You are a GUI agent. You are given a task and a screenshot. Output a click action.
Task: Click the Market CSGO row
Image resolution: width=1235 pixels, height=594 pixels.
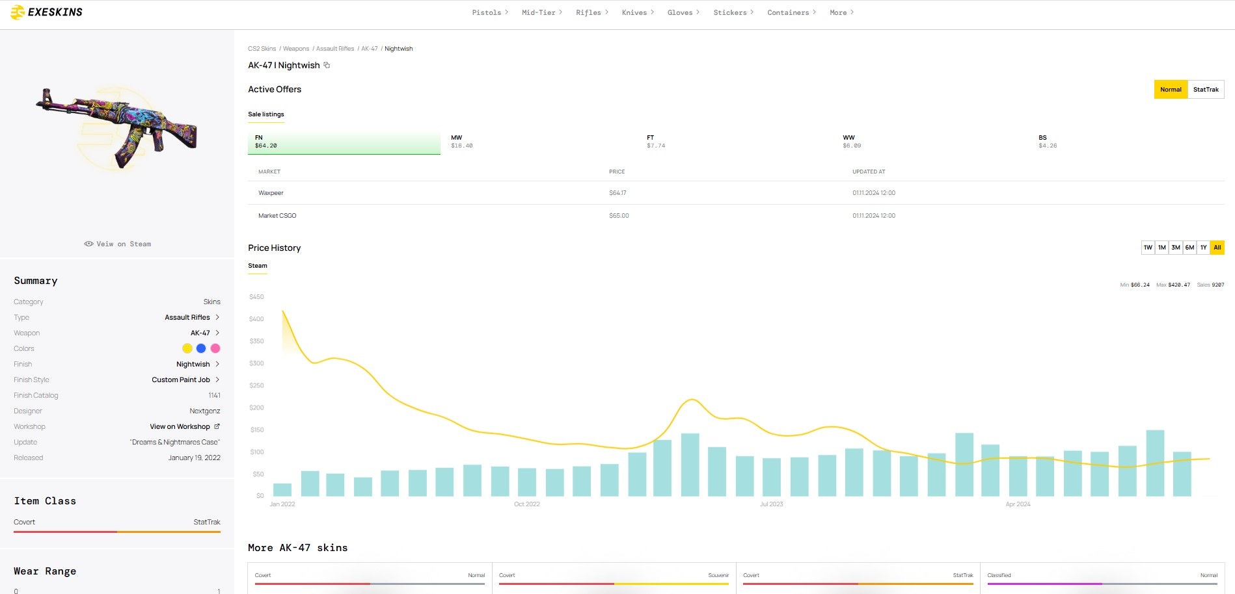point(736,216)
